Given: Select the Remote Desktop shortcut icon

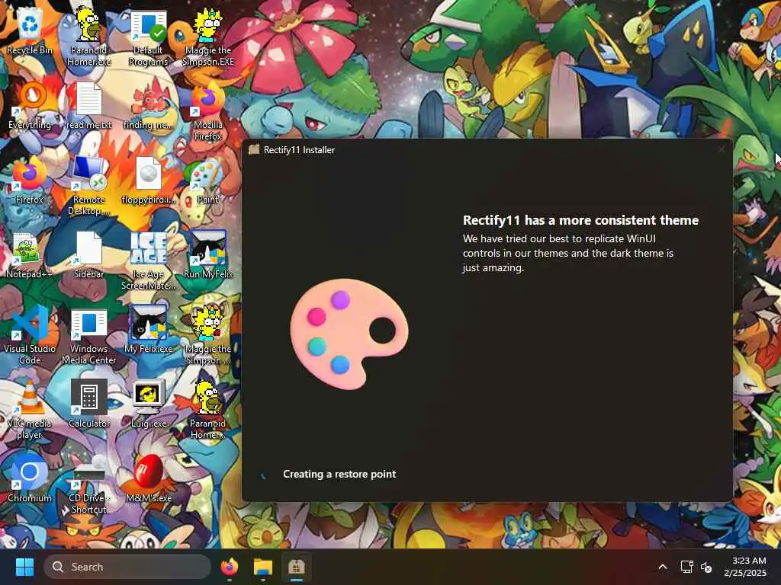Looking at the screenshot, I should [88, 186].
